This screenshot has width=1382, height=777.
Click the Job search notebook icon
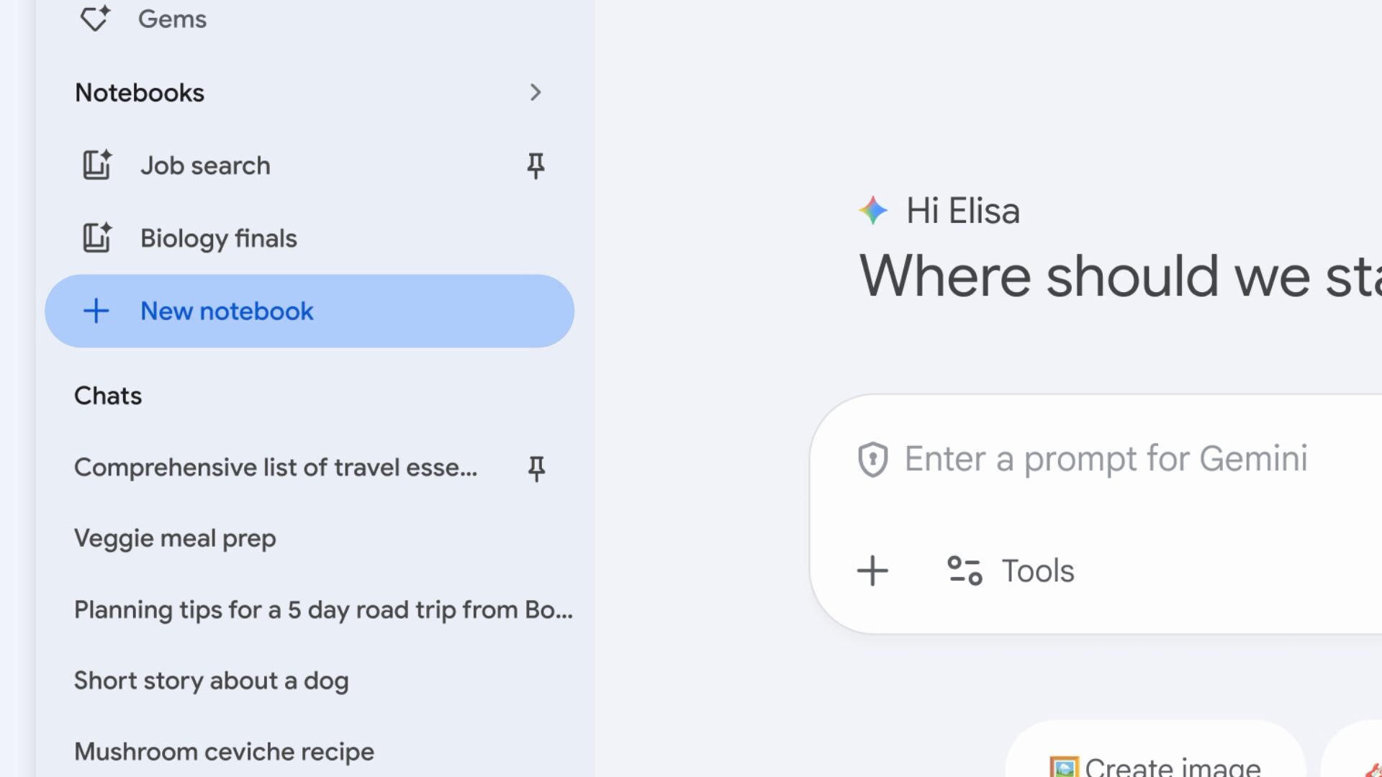96,165
